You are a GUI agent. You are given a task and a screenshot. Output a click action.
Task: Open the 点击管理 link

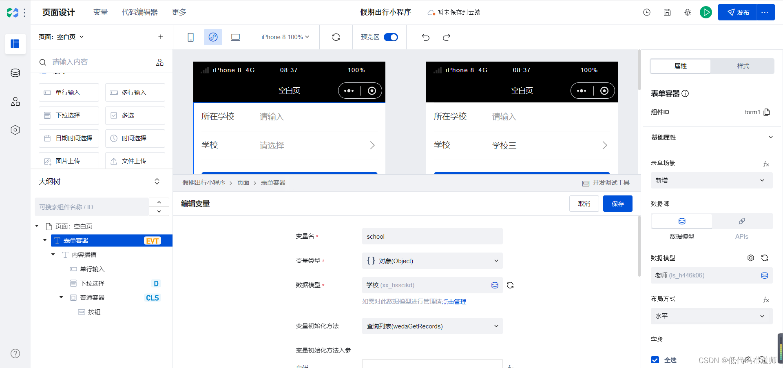click(454, 301)
